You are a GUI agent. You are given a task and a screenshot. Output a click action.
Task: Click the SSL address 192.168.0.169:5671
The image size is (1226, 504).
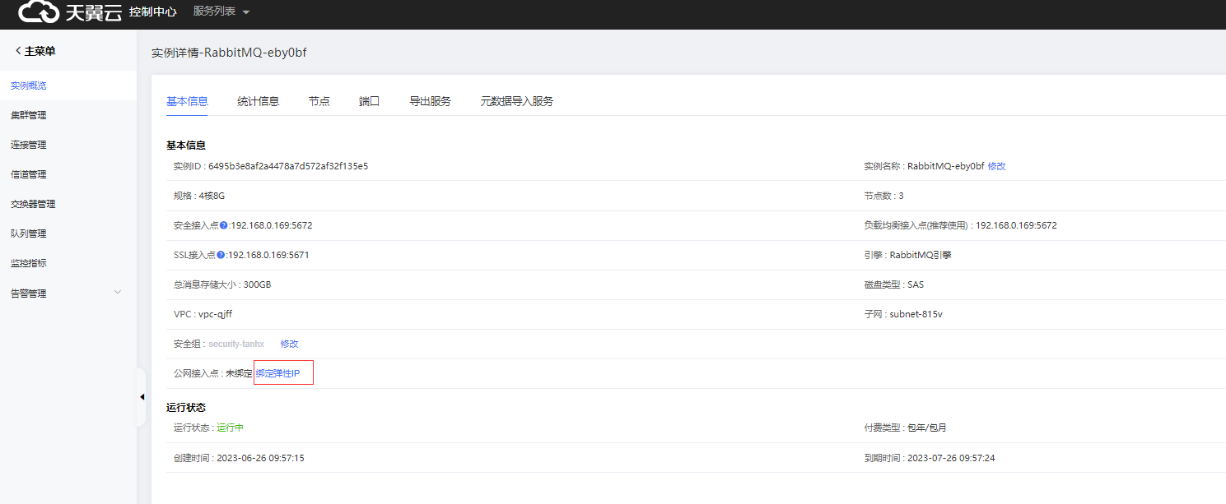coord(268,255)
